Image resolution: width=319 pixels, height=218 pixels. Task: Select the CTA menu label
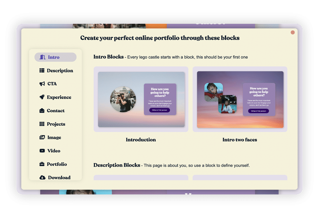[52, 84]
